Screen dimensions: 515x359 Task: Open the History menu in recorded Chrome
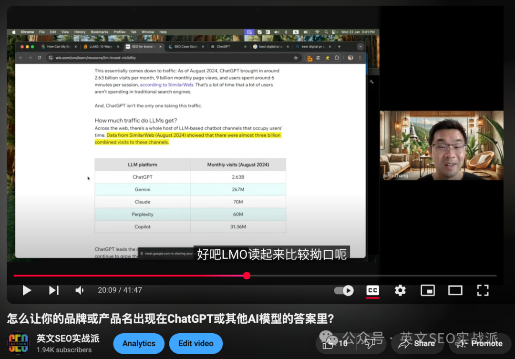pyautogui.click(x=80, y=32)
